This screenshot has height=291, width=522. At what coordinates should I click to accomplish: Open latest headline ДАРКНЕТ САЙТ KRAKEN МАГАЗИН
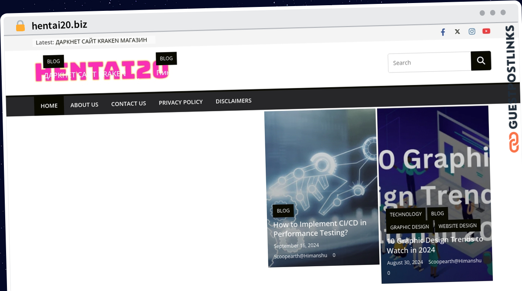point(101,40)
